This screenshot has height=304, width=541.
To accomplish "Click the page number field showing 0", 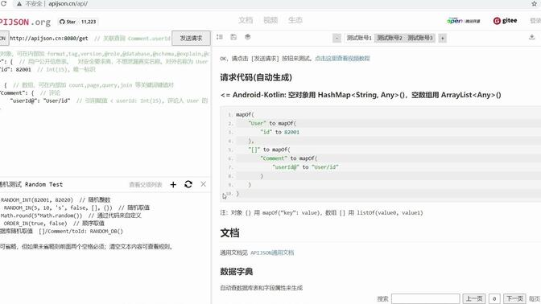I will tap(494, 298).
